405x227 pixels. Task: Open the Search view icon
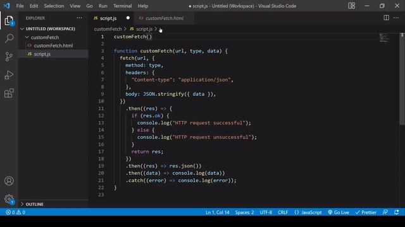(9, 38)
